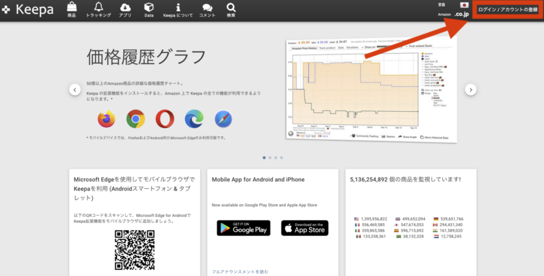Screen dimensions: 544x276
Task: Click the Edge extension QR code
Action: 134,250
